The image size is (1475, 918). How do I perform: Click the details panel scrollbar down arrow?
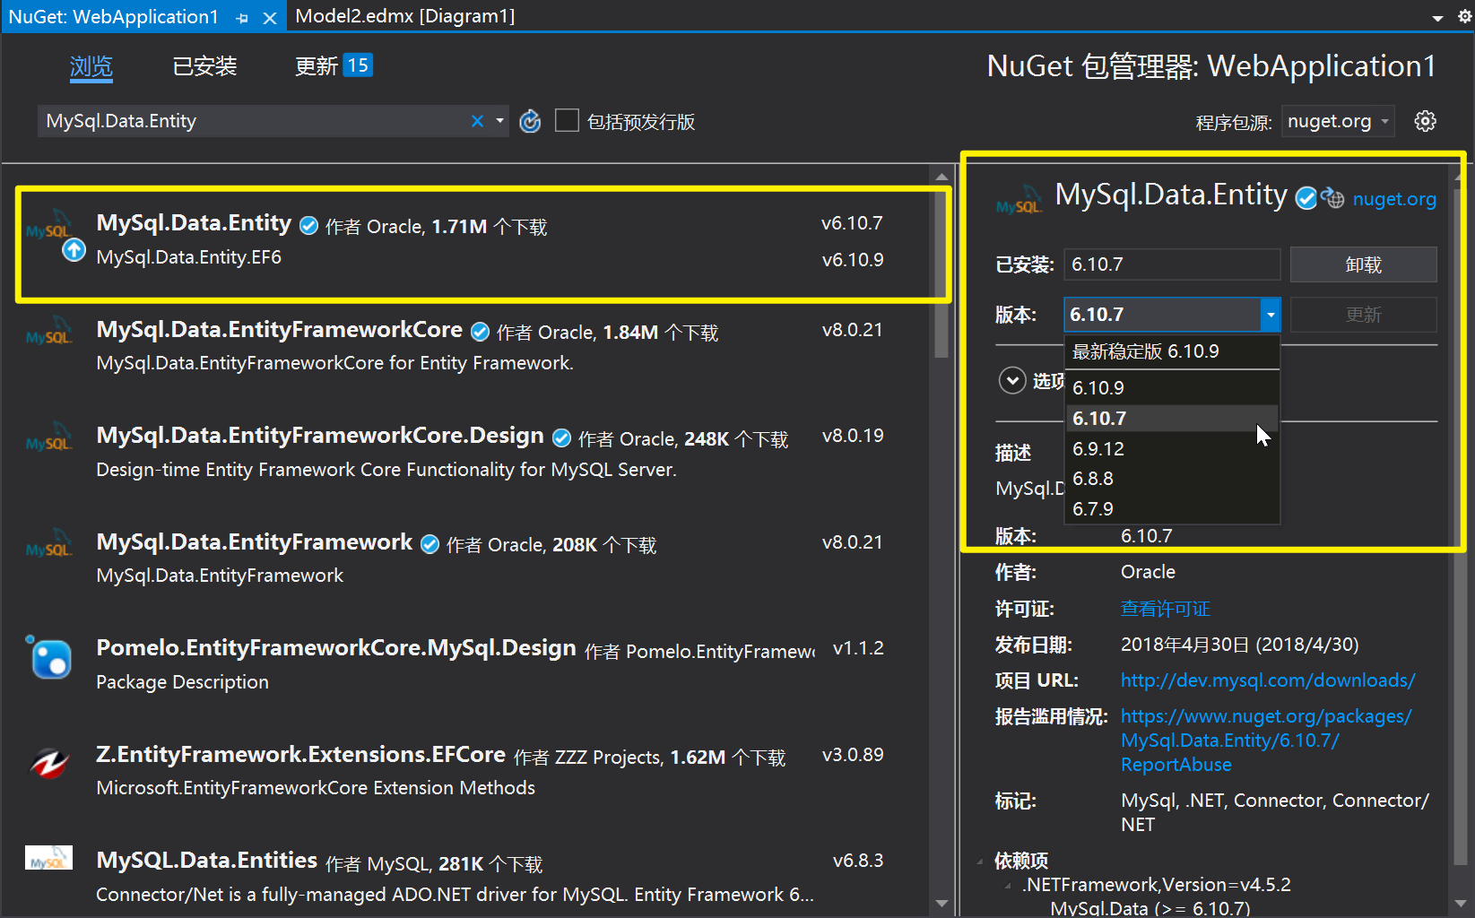(1462, 904)
